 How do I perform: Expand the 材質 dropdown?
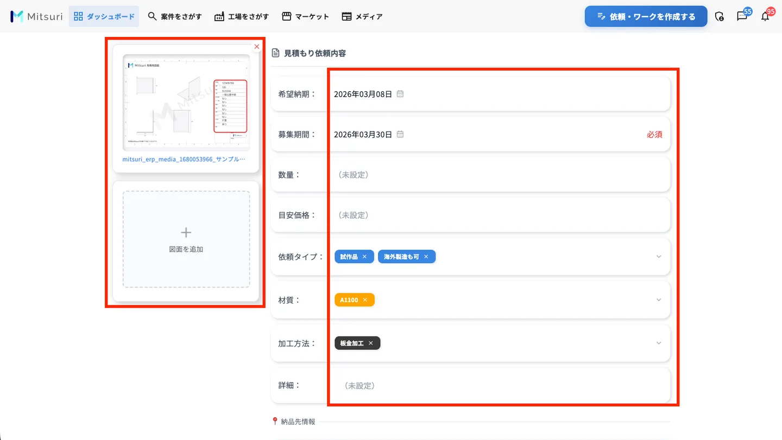659,300
